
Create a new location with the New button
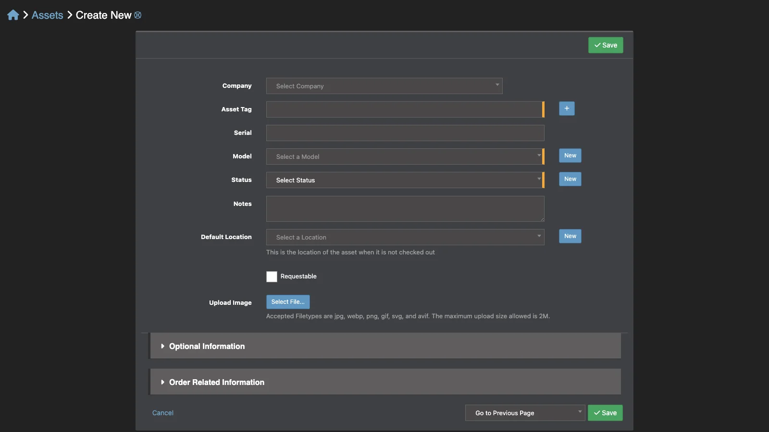point(570,236)
